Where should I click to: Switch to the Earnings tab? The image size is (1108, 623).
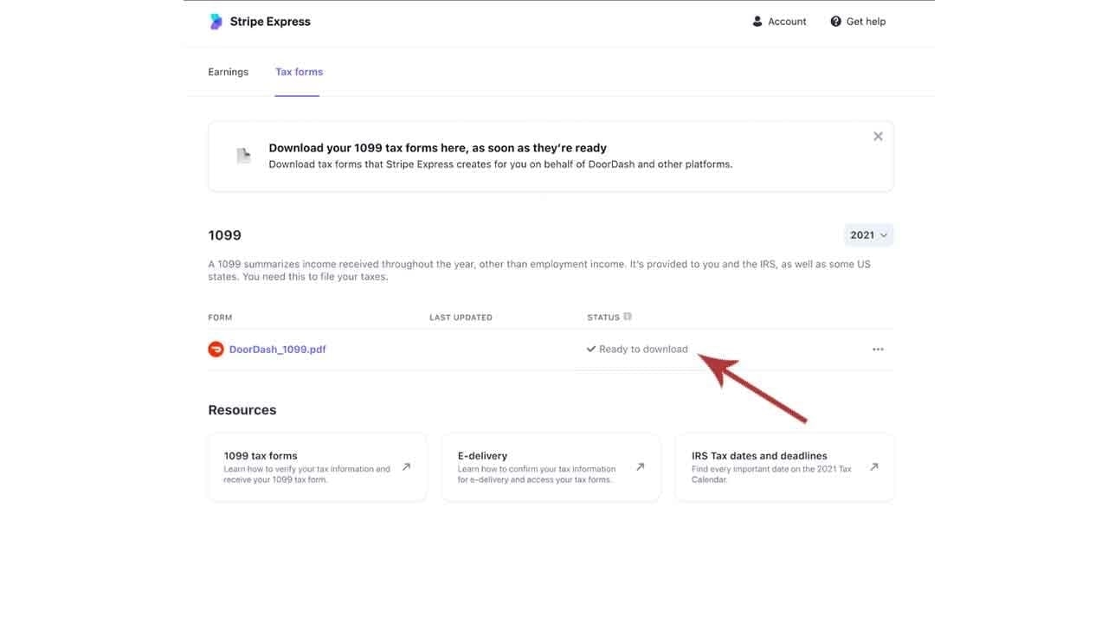[x=228, y=72]
